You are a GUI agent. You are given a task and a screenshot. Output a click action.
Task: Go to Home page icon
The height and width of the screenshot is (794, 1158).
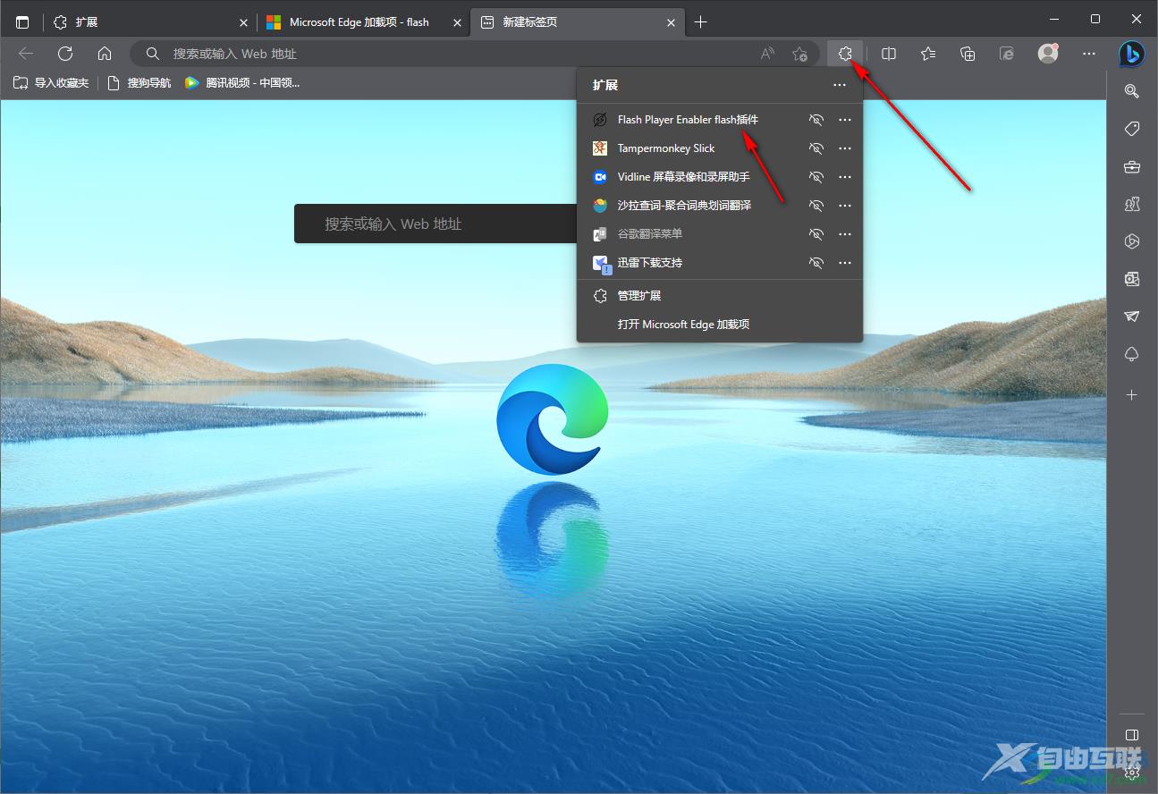pyautogui.click(x=105, y=54)
